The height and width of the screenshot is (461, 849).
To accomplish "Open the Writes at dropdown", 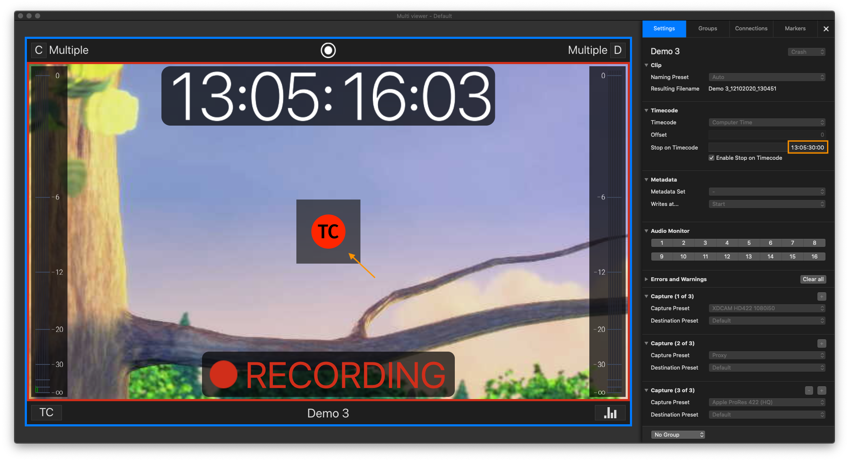I will pyautogui.click(x=767, y=204).
